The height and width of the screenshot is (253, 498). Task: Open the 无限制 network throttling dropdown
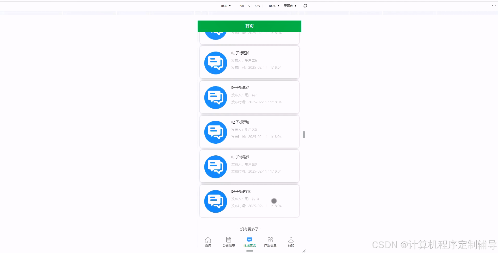[x=290, y=6]
